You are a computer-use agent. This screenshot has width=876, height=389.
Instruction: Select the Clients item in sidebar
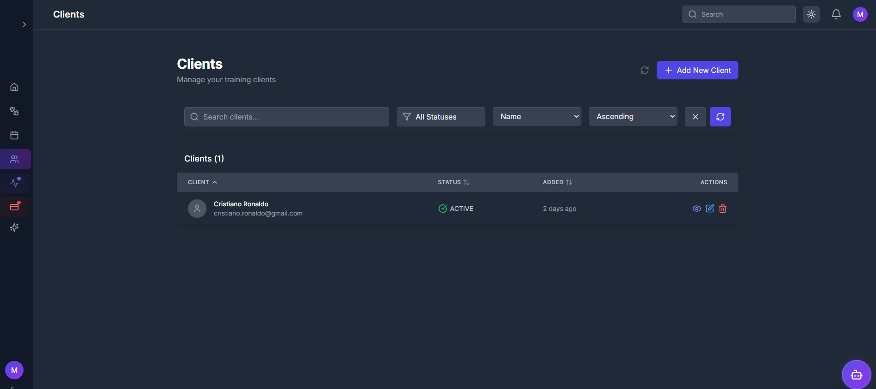point(15,159)
